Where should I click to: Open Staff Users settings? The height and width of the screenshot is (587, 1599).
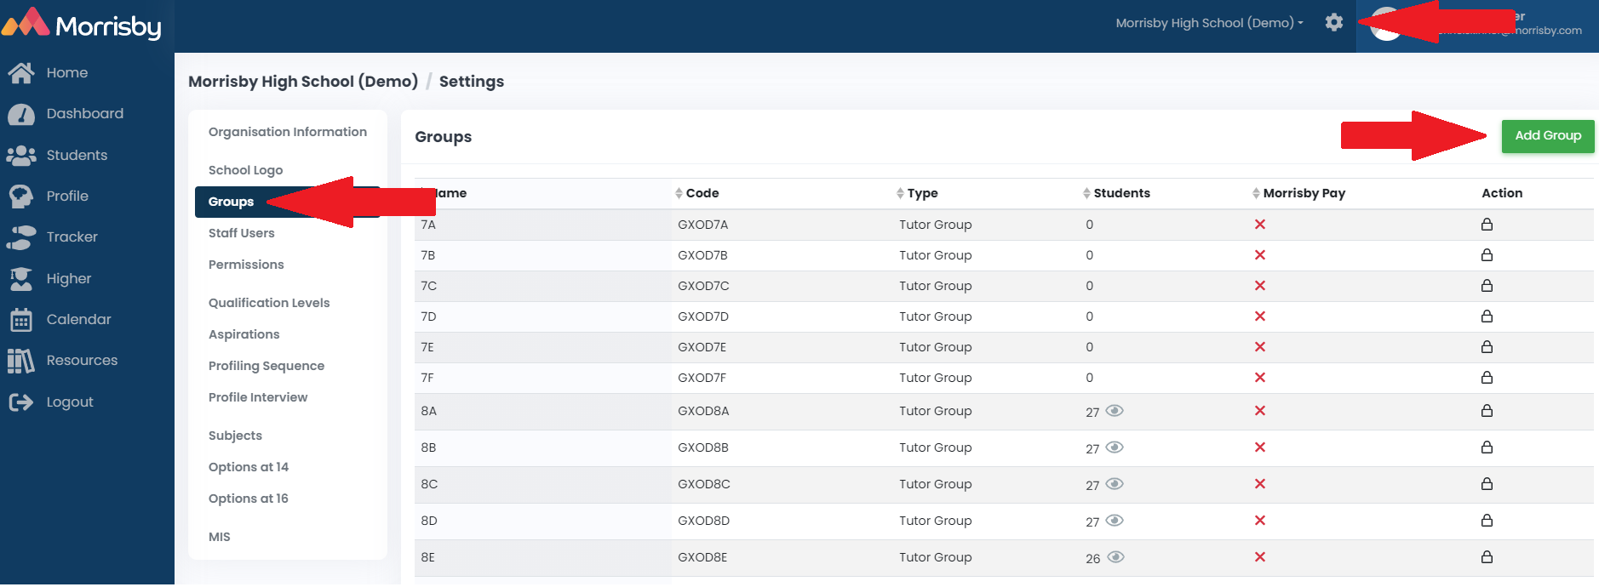[242, 233]
